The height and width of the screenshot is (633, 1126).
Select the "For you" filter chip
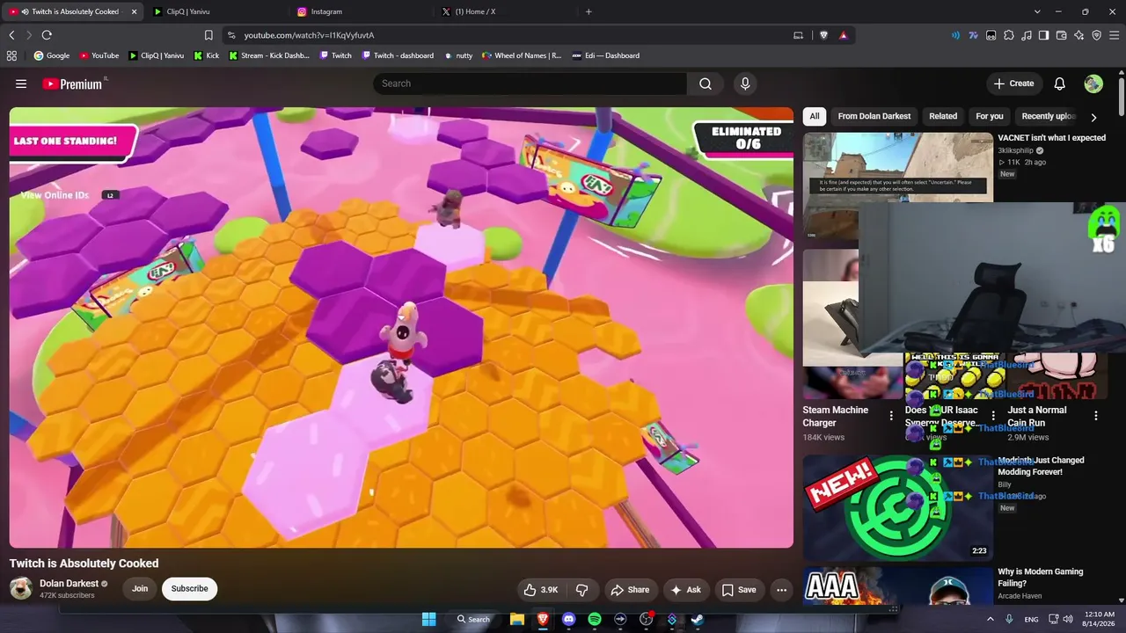[990, 116]
